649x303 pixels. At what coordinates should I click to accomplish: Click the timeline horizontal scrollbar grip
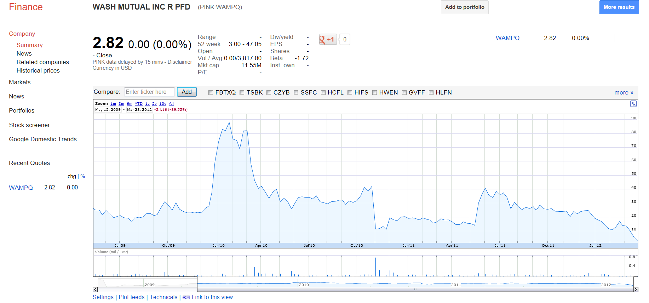[x=415, y=290]
